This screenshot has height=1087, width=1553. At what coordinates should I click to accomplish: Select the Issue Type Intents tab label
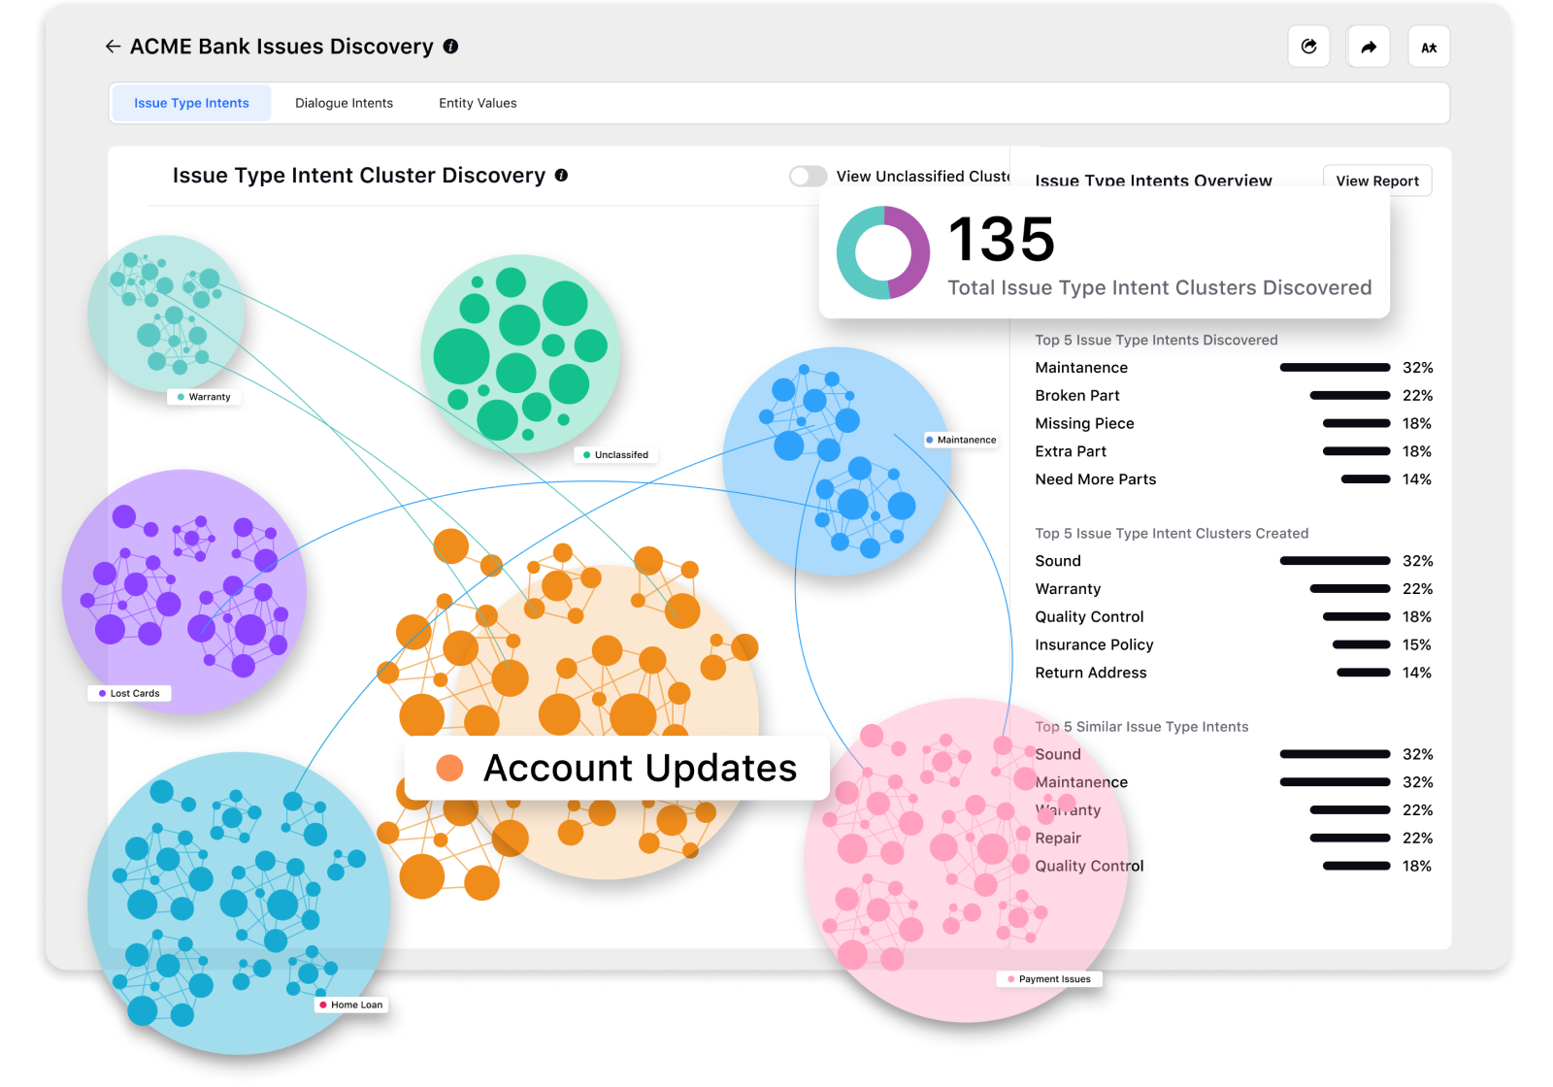[x=190, y=102]
